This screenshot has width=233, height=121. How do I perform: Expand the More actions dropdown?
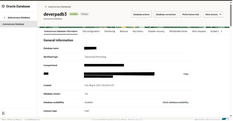pyautogui.click(x=213, y=14)
